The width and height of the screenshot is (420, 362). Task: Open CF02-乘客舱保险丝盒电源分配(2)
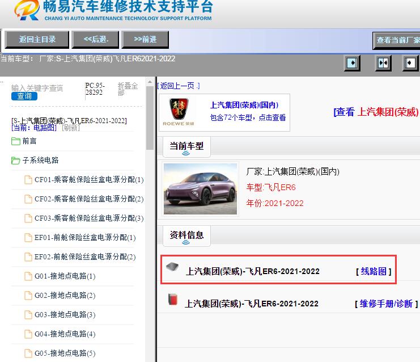[89, 199]
